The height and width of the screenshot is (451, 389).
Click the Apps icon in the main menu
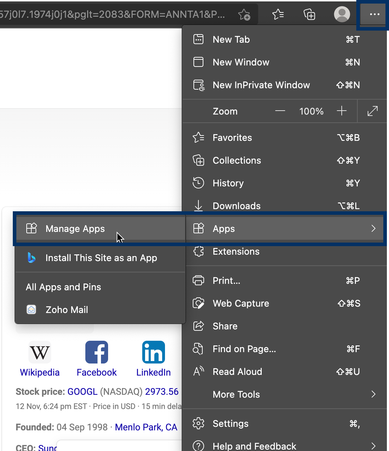(x=198, y=228)
